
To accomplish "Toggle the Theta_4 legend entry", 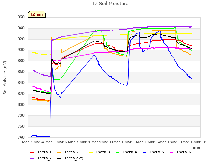I will [126, 152].
